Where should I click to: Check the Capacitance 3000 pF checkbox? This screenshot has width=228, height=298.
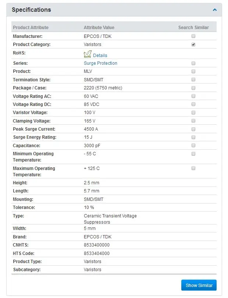tap(193, 146)
